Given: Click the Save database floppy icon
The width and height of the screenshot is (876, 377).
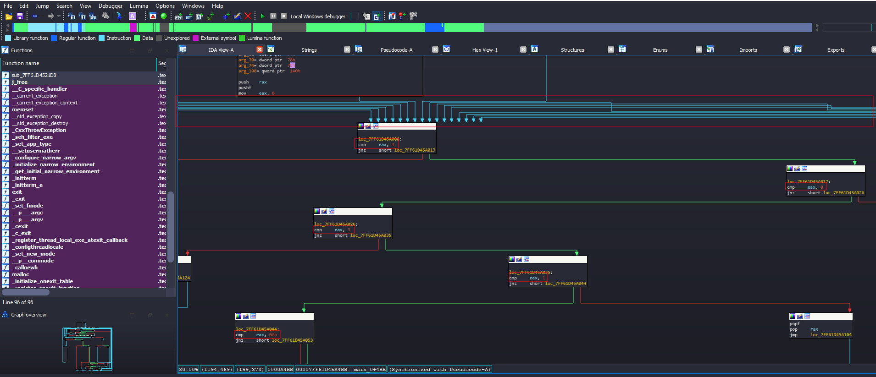Looking at the screenshot, I should point(20,16).
